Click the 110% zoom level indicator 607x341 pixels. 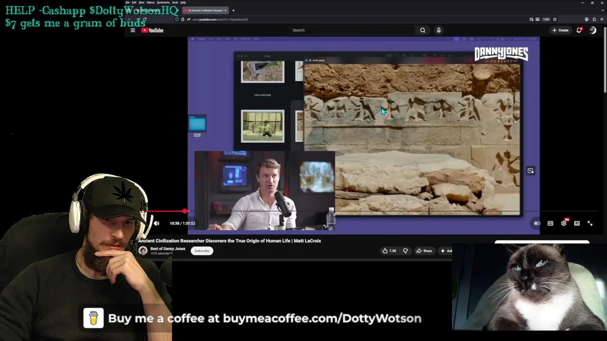coord(546,19)
